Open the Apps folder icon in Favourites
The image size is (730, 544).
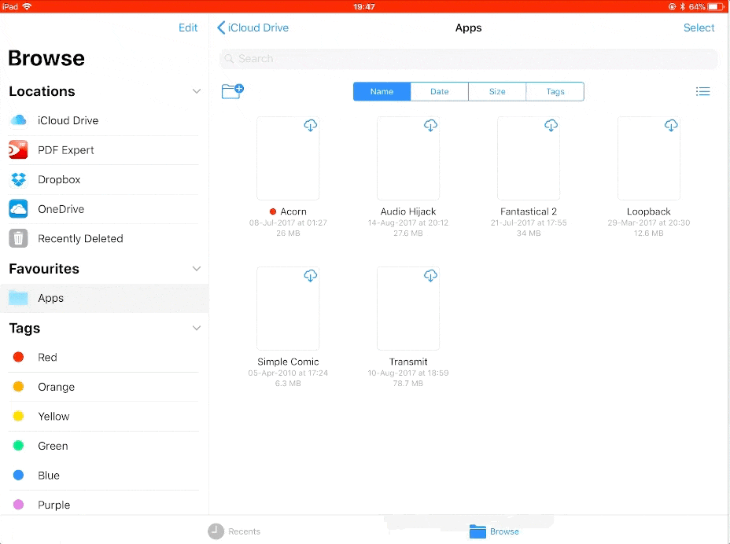coord(19,298)
